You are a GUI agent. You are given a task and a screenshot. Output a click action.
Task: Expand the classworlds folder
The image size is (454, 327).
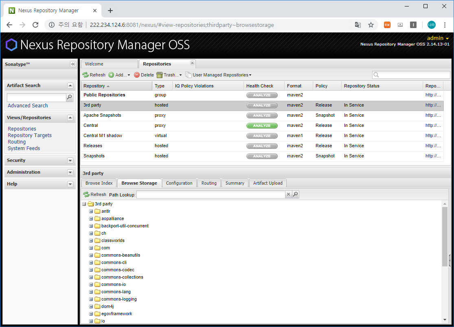click(91, 240)
